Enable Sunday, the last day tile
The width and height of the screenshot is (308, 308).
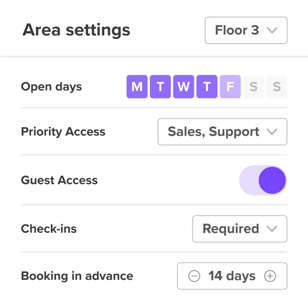point(277,86)
